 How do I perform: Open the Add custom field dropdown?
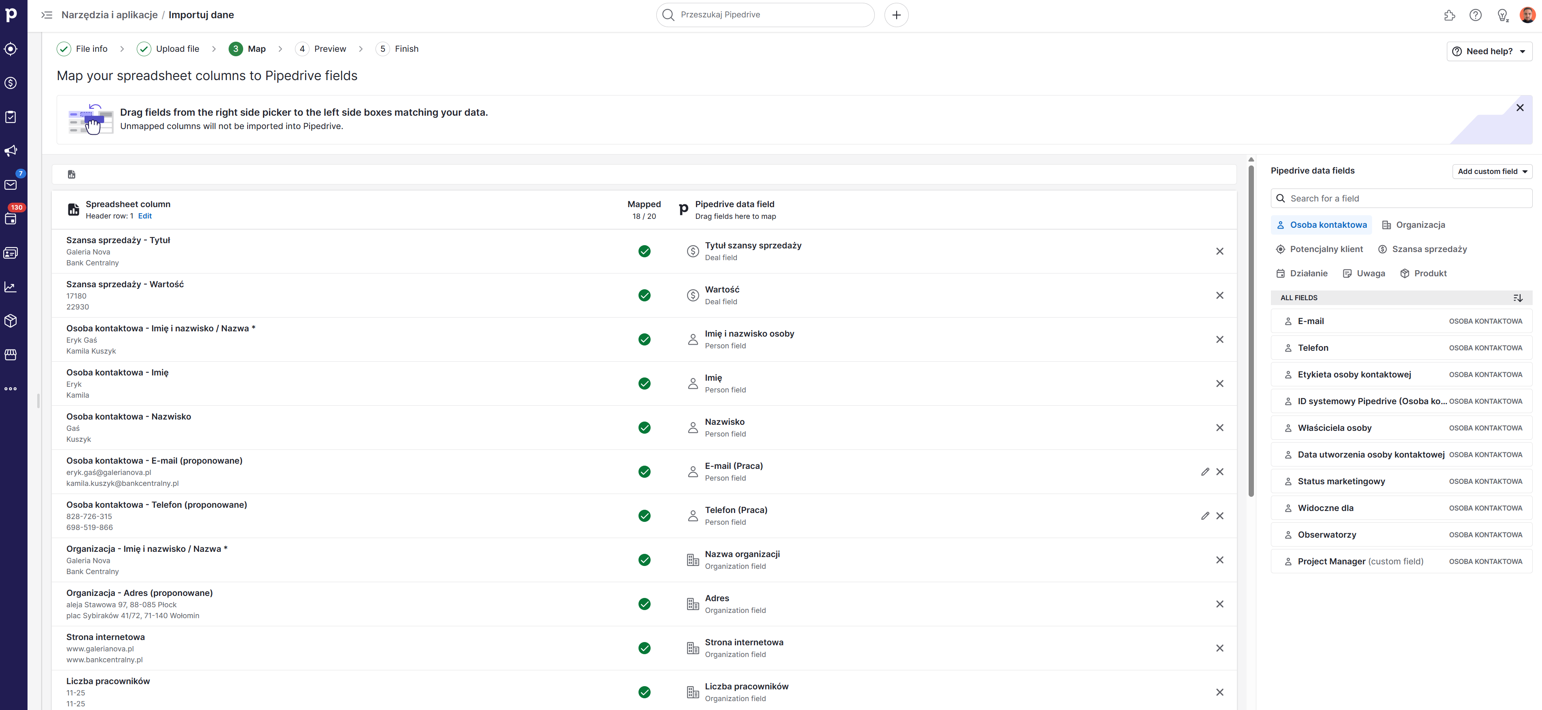[1492, 171]
